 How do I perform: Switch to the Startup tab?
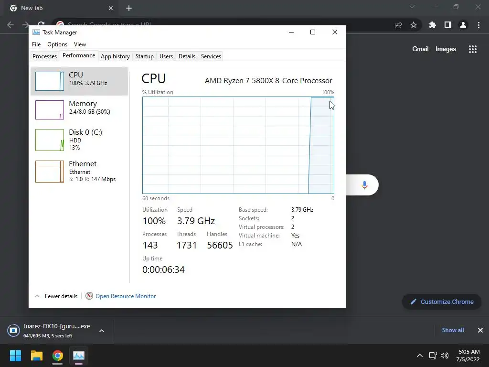(x=144, y=56)
